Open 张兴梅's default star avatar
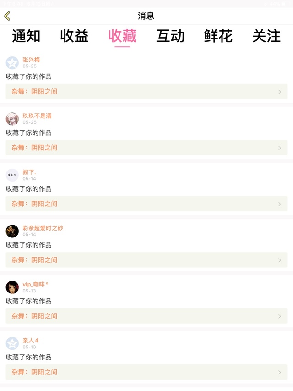 [12, 63]
